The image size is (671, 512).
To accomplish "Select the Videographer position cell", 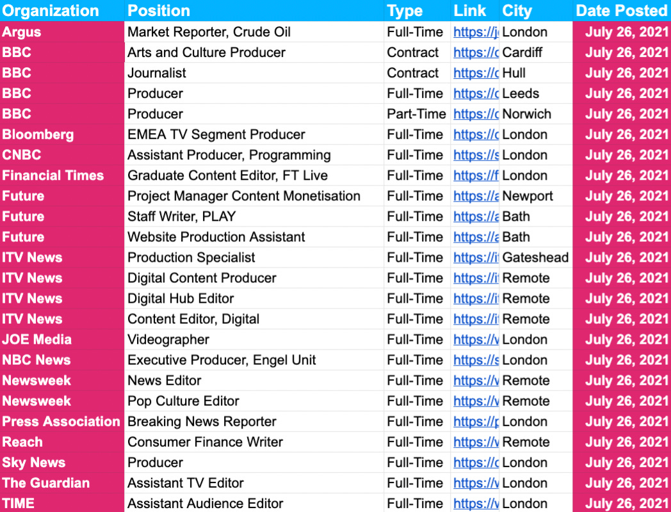I will 254,340.
